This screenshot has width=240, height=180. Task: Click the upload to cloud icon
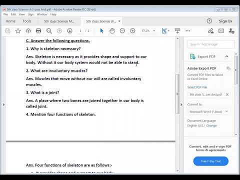(x=28, y=31)
